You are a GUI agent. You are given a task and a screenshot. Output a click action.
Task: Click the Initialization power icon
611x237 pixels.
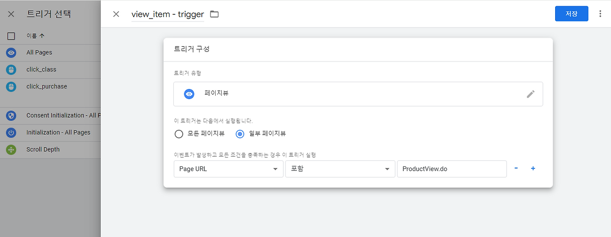coord(11,133)
